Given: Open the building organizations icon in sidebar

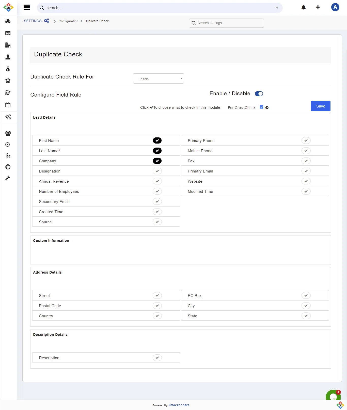Looking at the screenshot, I should 8,45.
